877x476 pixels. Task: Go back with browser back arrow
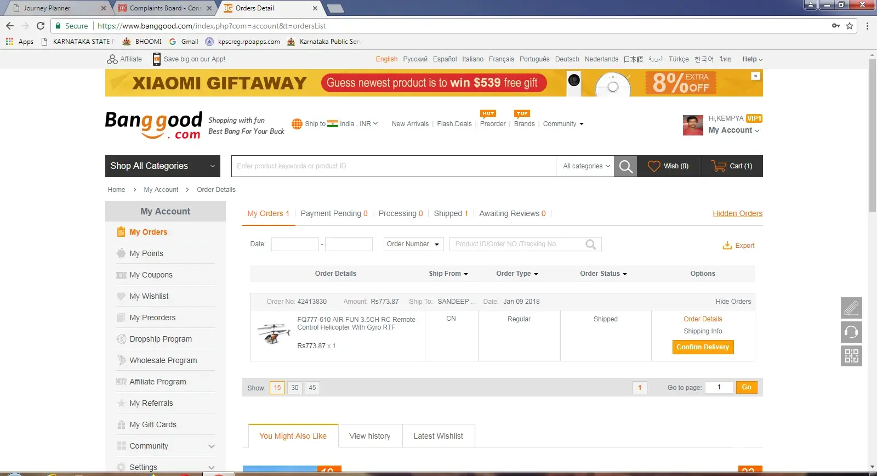coord(10,26)
